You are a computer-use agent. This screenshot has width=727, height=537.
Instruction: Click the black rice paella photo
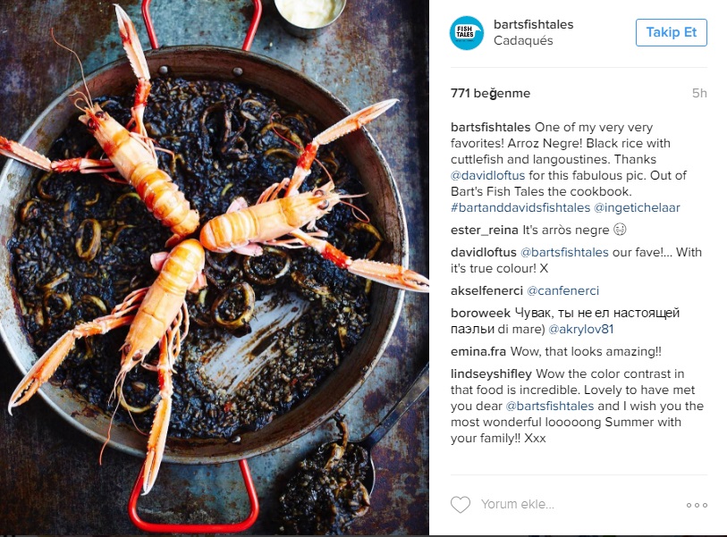(x=215, y=267)
